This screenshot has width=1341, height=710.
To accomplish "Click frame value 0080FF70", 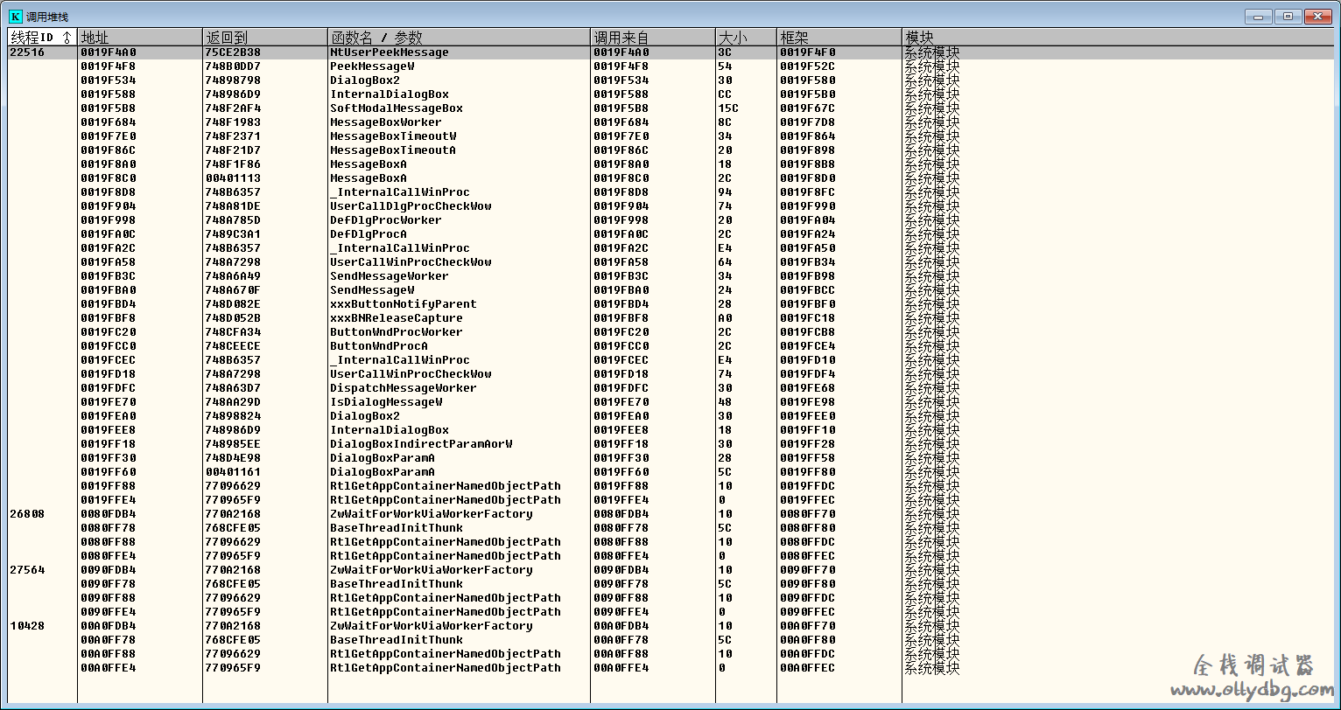I will point(808,514).
